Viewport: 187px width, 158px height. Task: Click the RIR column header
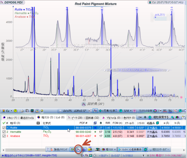tap(108, 123)
